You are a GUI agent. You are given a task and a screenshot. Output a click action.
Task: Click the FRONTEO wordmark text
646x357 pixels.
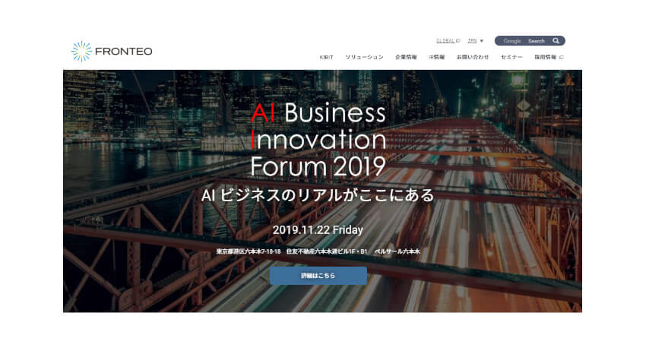pos(124,52)
